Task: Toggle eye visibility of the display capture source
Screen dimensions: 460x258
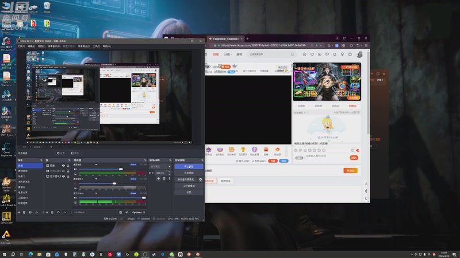Action: coord(63,177)
